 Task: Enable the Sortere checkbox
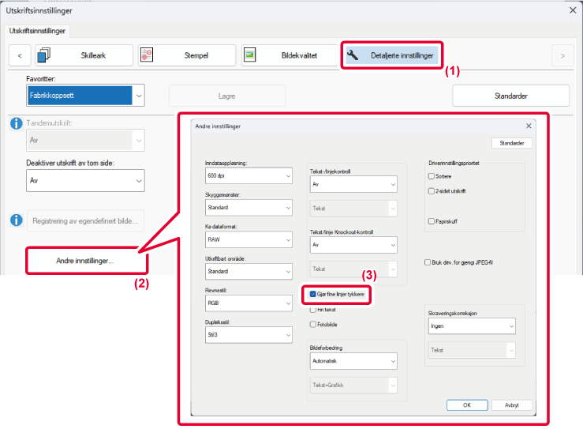[430, 176]
